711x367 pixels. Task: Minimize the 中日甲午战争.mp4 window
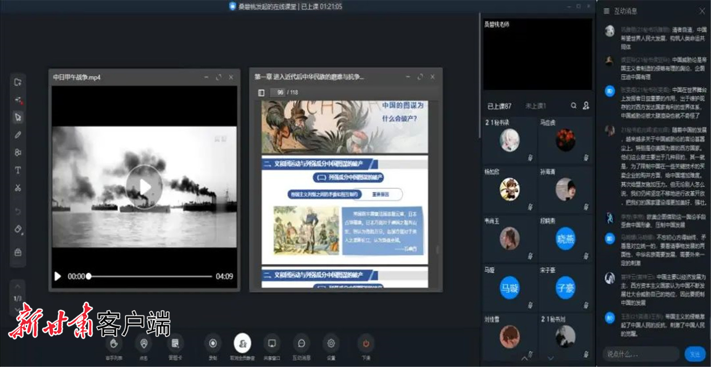[x=206, y=77]
